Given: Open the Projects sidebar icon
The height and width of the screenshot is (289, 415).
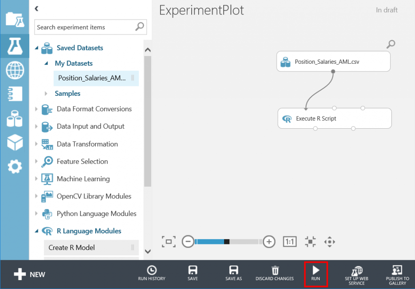Looking at the screenshot, I should click(x=15, y=19).
